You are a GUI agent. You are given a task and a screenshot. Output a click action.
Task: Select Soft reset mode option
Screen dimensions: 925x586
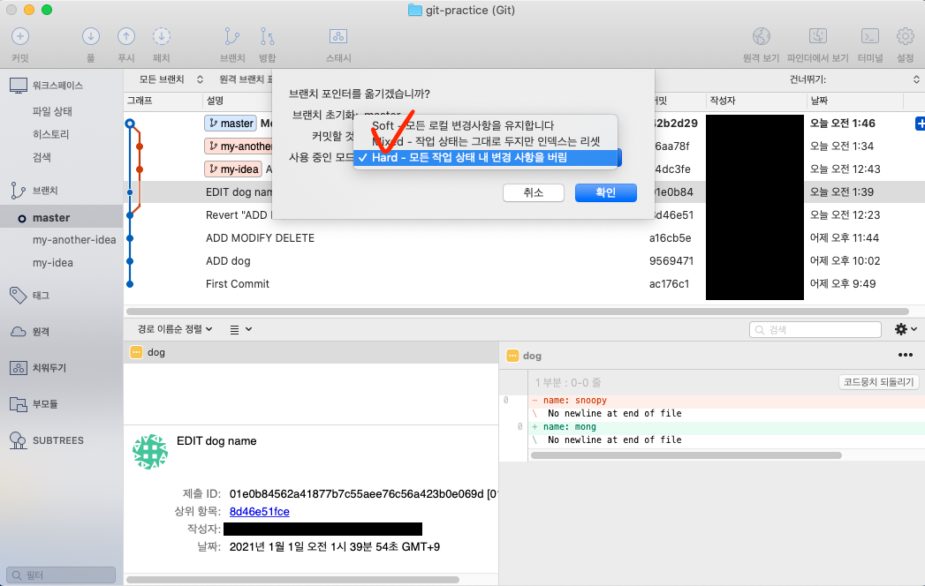486,125
